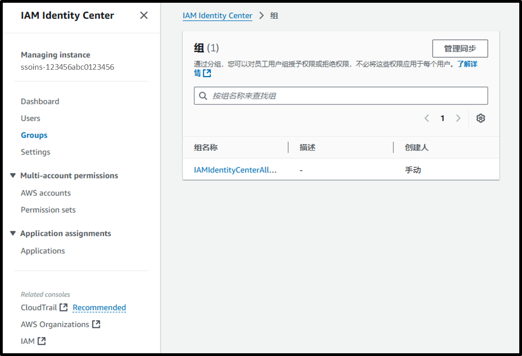Sort by 描述 column header

coord(307,147)
